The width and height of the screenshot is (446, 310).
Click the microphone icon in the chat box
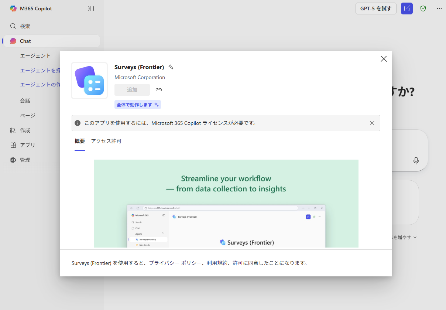[416, 161]
